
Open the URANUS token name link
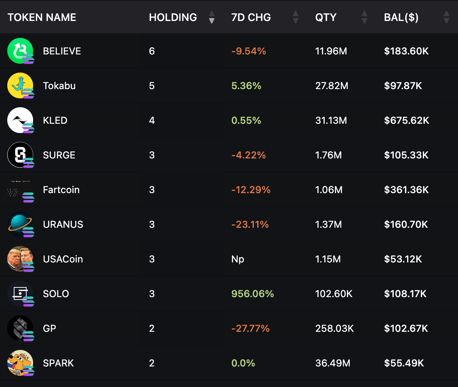coord(63,224)
